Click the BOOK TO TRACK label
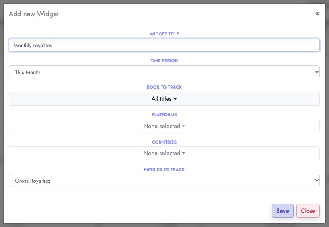 coord(164,87)
